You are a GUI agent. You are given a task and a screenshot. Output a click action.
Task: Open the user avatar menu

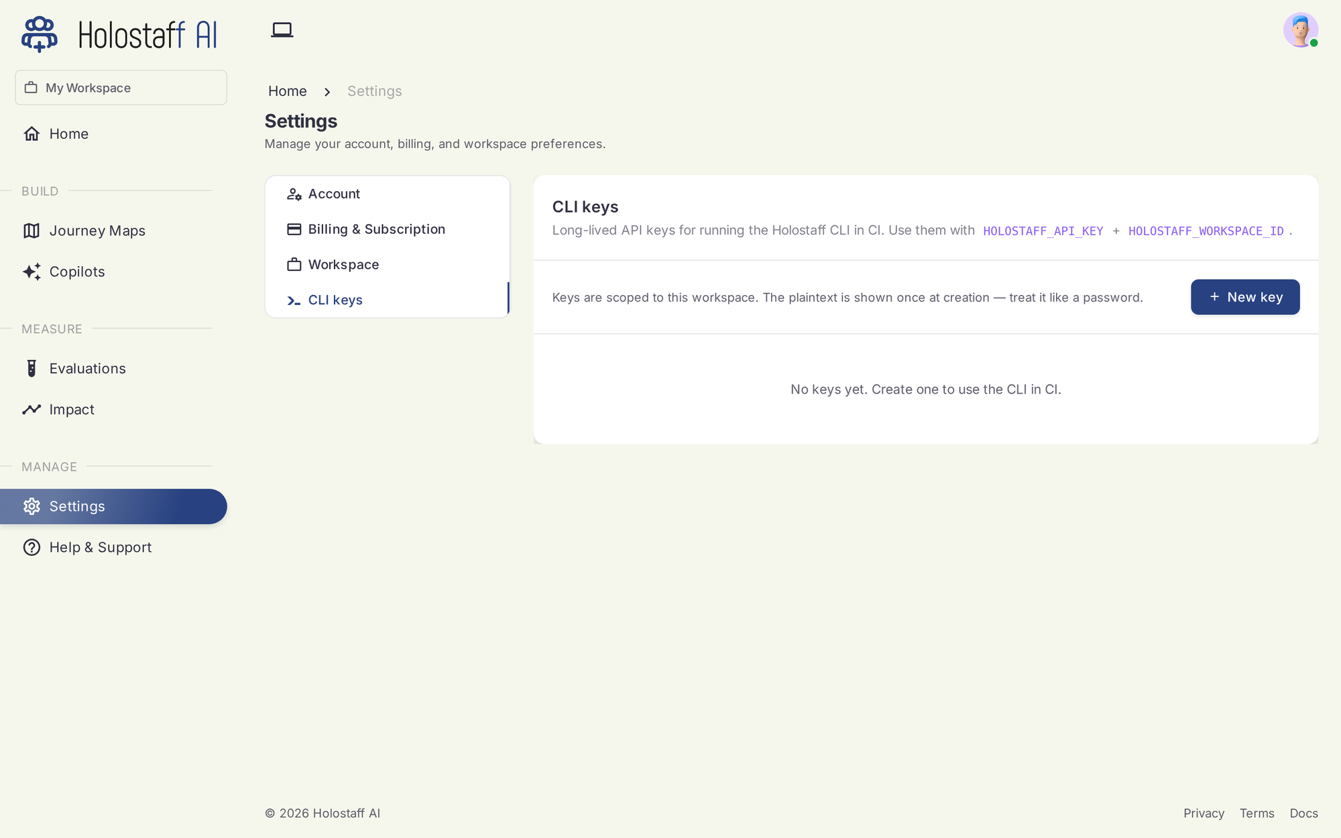pos(1301,30)
